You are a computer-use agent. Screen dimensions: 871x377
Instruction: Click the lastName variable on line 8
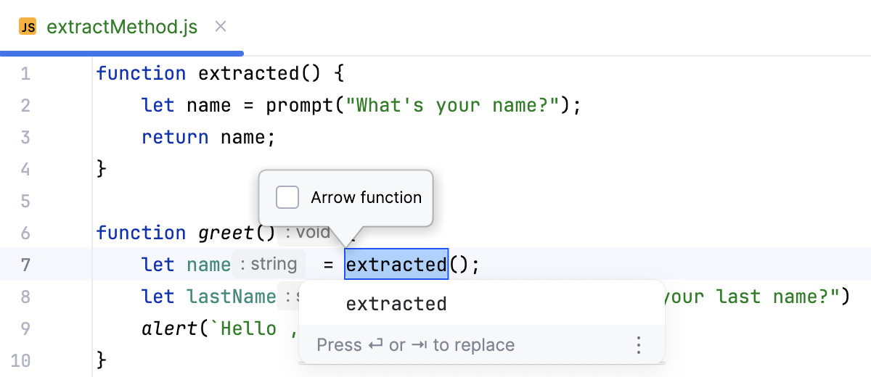(x=231, y=297)
